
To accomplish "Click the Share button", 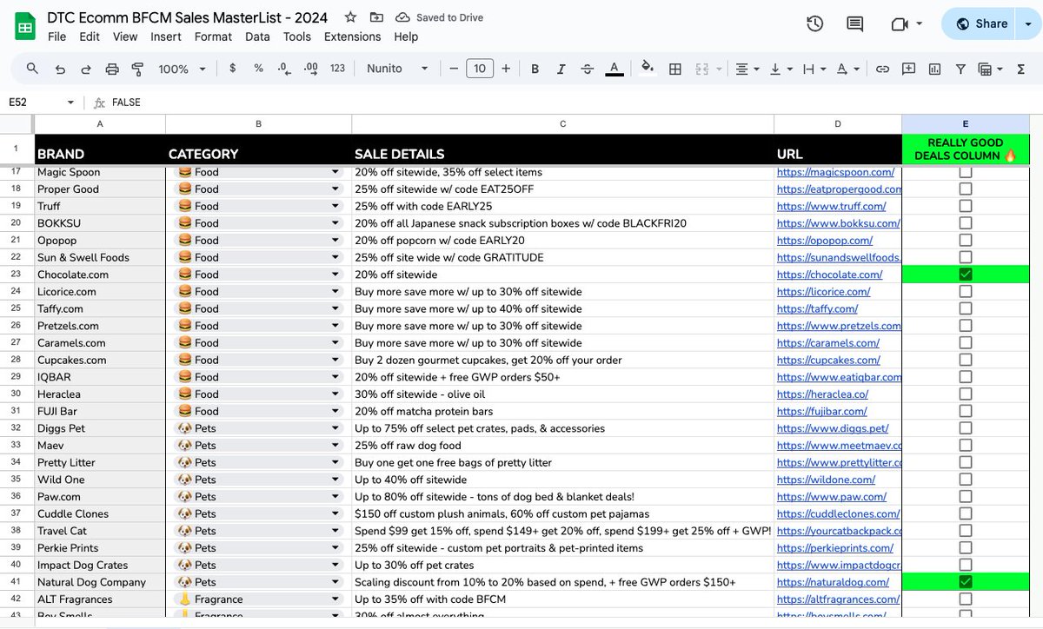I will [x=980, y=24].
